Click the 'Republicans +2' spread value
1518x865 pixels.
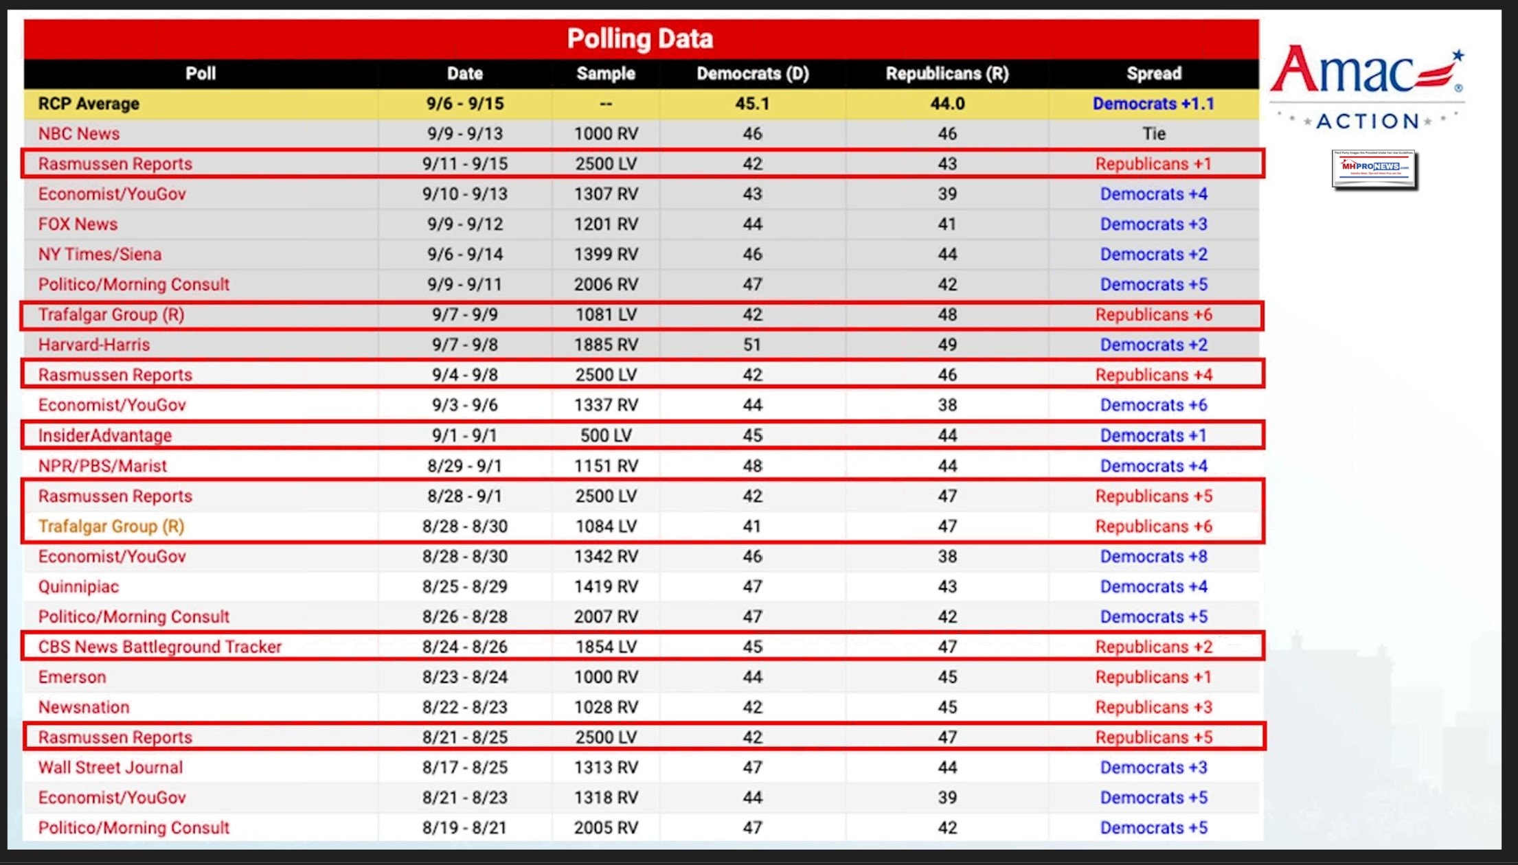1154,647
